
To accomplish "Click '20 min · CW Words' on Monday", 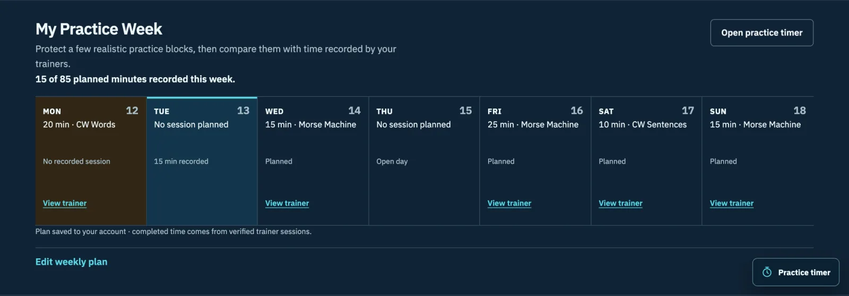I will [79, 124].
